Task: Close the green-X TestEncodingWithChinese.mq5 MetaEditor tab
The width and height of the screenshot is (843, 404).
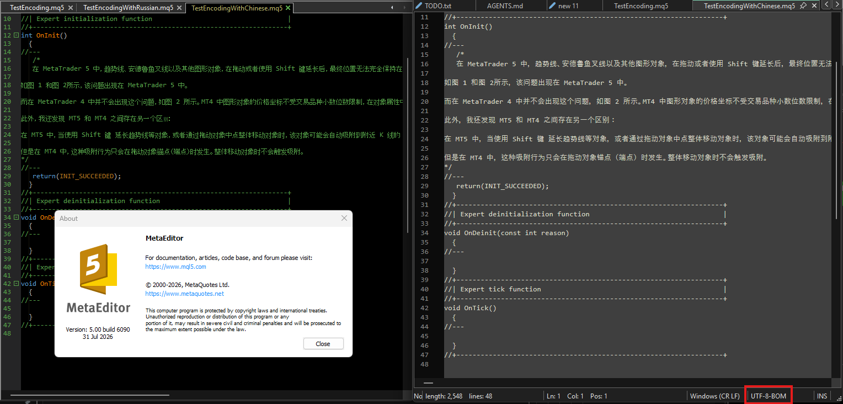Action: [288, 8]
